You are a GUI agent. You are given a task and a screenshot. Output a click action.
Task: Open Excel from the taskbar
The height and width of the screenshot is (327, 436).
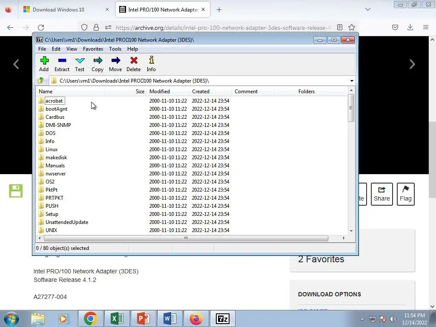click(117, 318)
